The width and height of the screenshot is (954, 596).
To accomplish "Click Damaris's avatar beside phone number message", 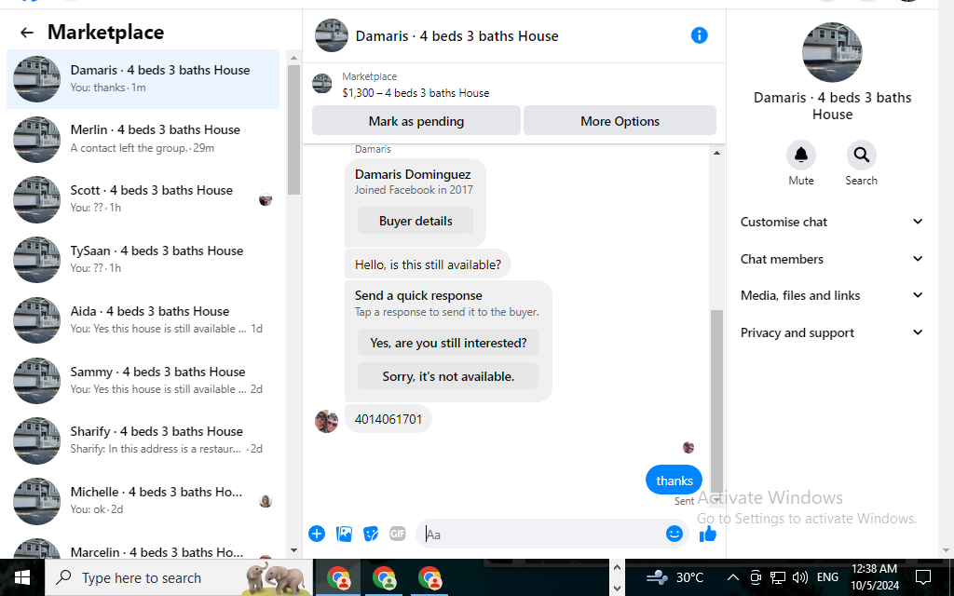I will [326, 421].
